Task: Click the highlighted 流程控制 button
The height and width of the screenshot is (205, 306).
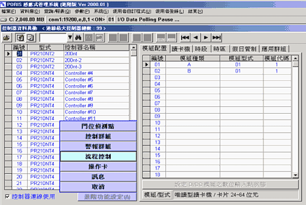Action: tap(98, 157)
